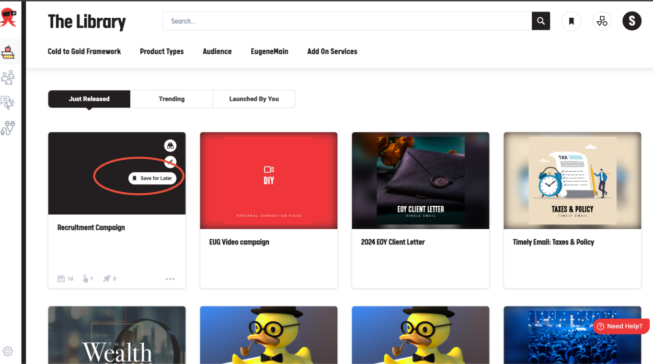Open the three-dots menu on Recruitment Campaign
This screenshot has width=653, height=364.
pyautogui.click(x=170, y=279)
